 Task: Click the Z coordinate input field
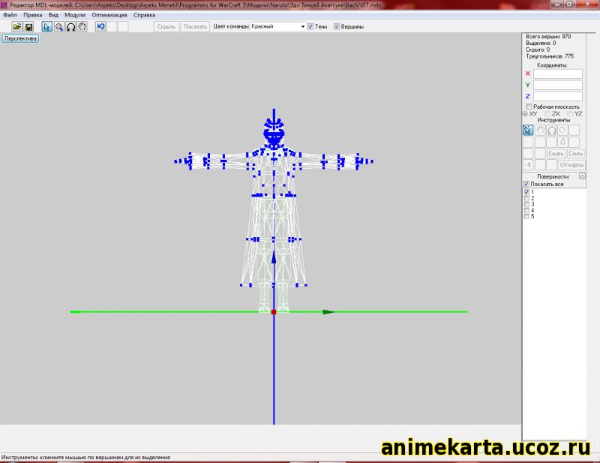(x=558, y=96)
